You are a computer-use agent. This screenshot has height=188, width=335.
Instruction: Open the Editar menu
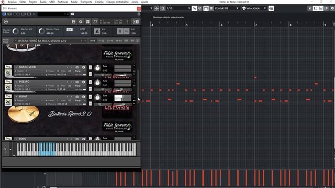pyautogui.click(x=23, y=2)
